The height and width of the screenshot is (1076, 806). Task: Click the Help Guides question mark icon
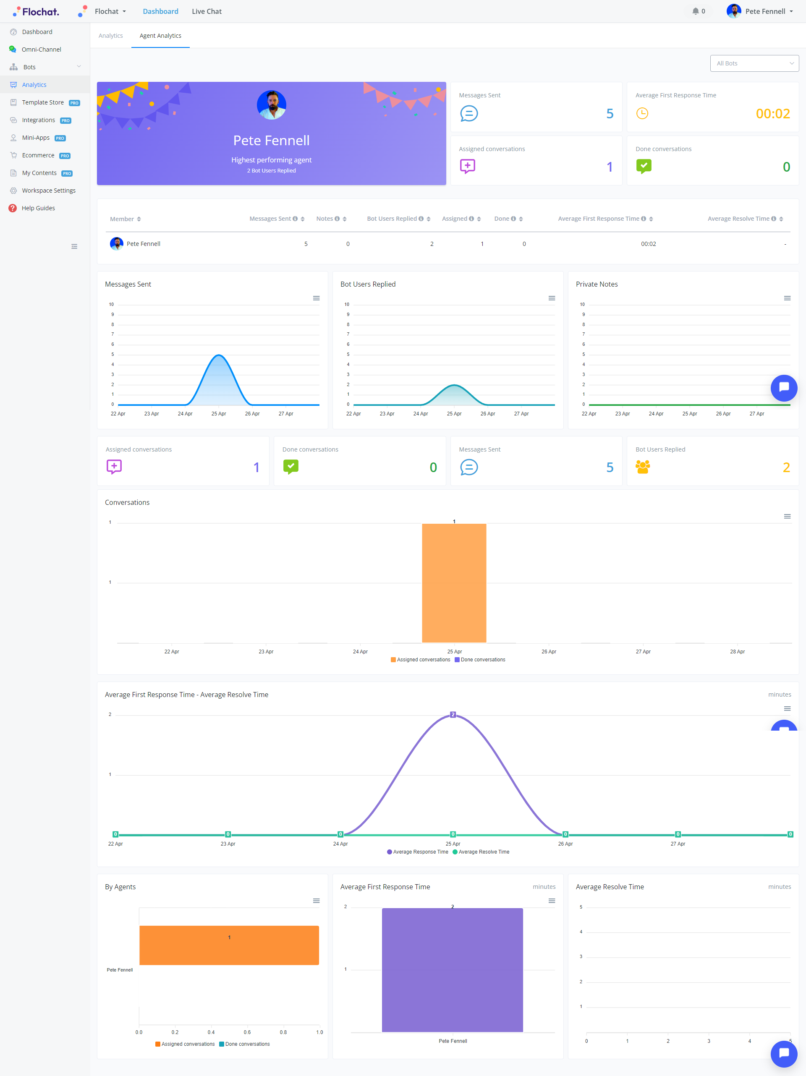13,208
